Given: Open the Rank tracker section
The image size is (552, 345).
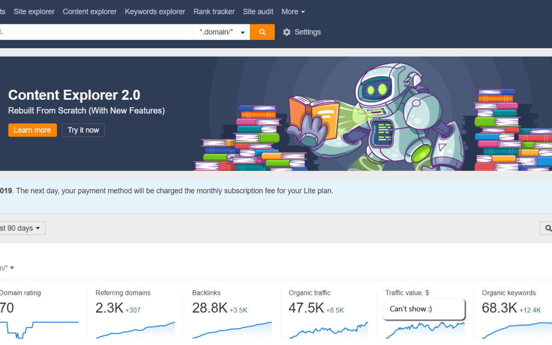Looking at the screenshot, I should 214,11.
